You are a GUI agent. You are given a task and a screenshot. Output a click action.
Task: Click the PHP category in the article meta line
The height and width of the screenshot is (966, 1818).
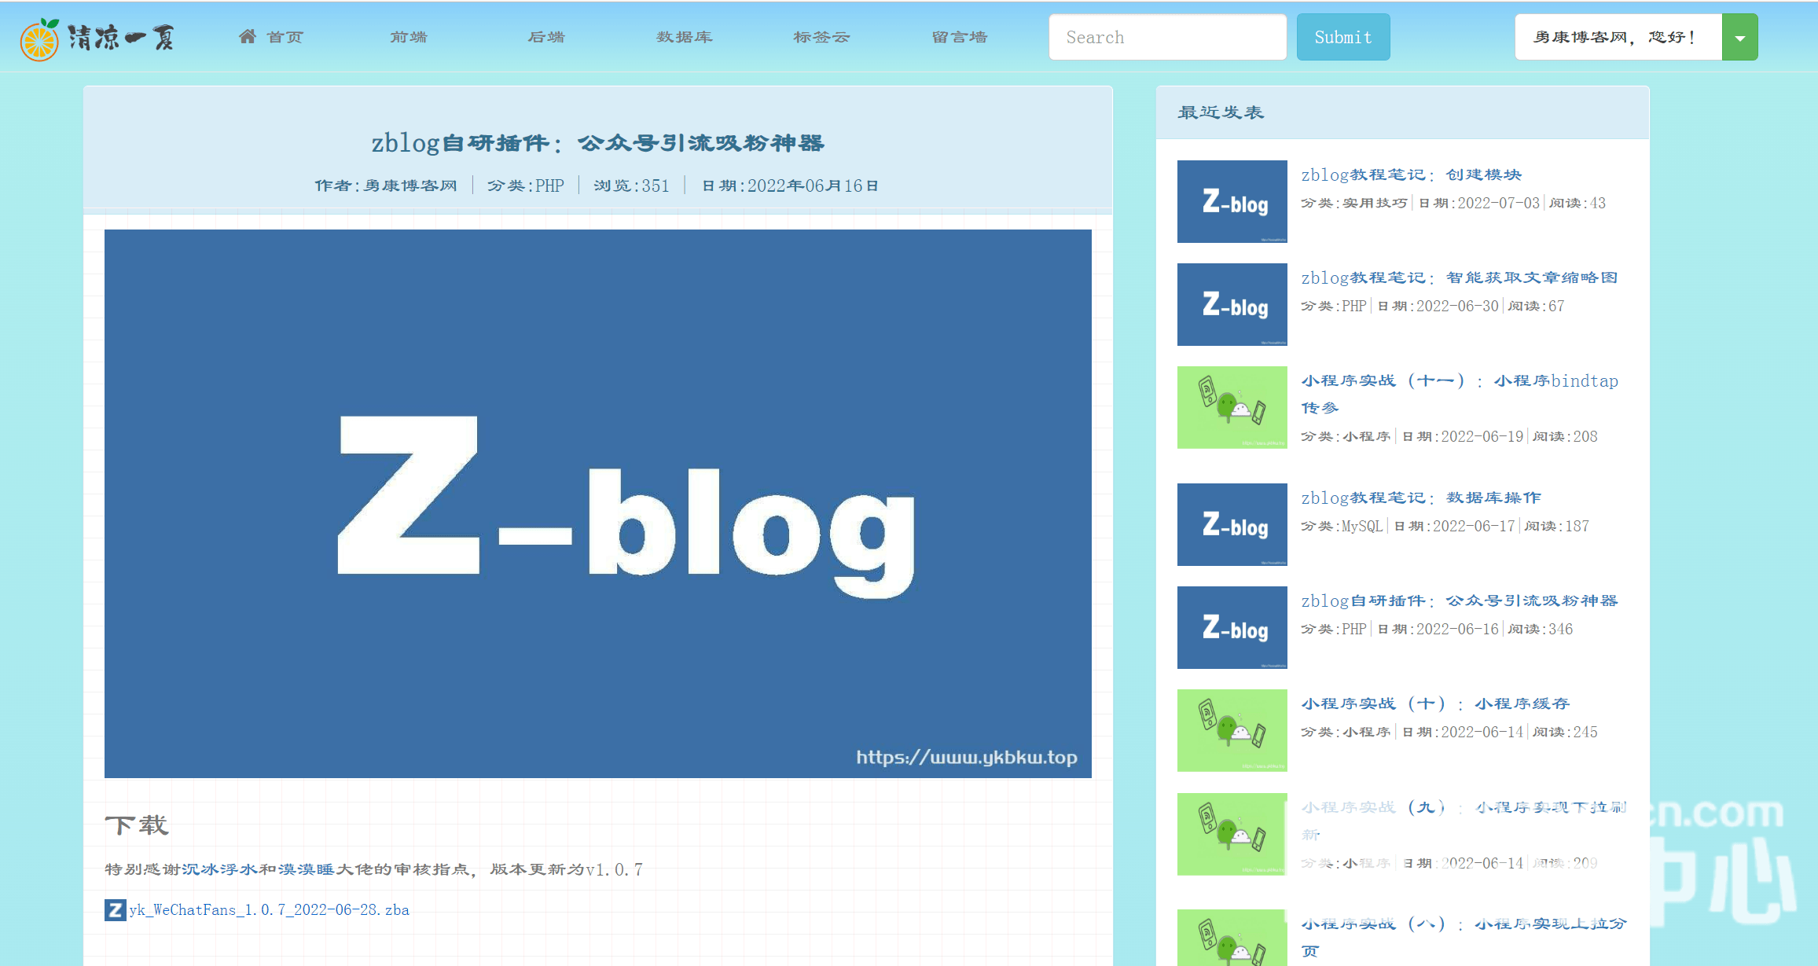[x=550, y=185]
